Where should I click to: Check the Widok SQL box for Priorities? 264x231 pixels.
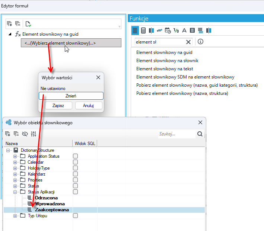[76, 180]
